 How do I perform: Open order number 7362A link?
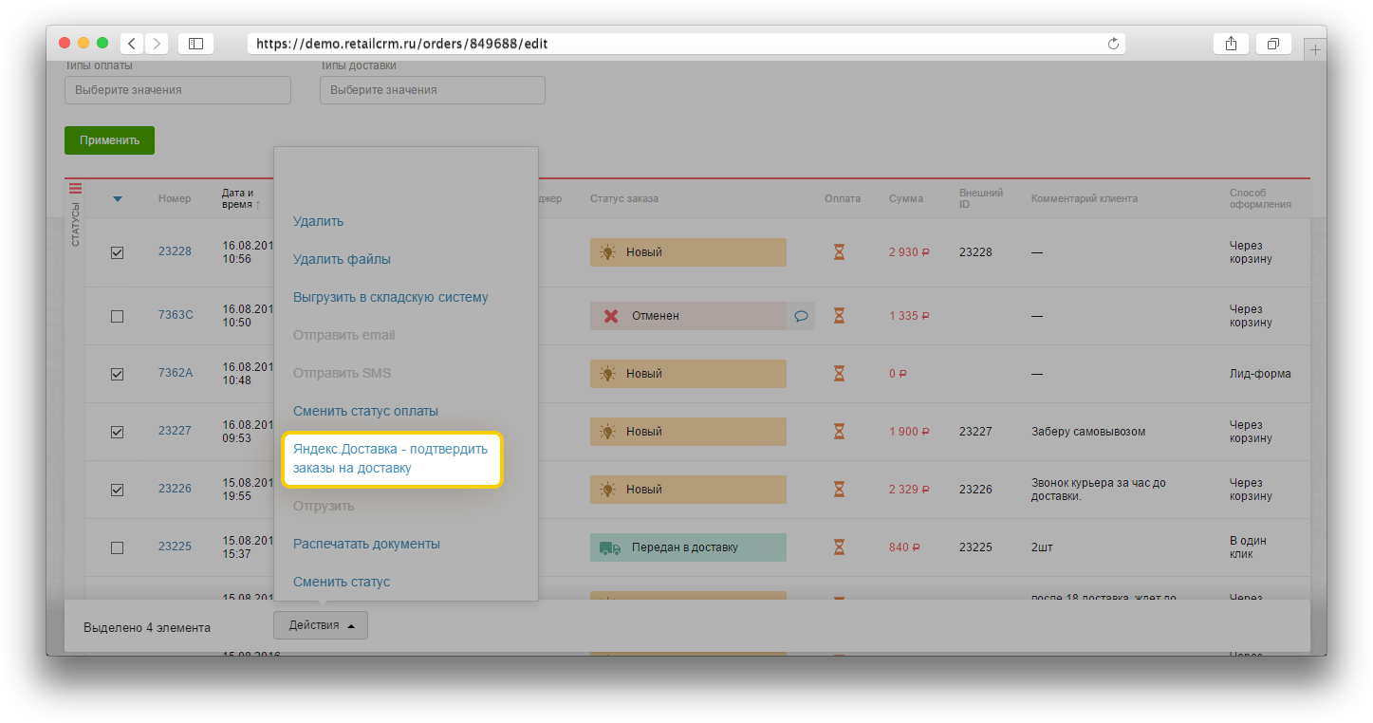pyautogui.click(x=176, y=373)
